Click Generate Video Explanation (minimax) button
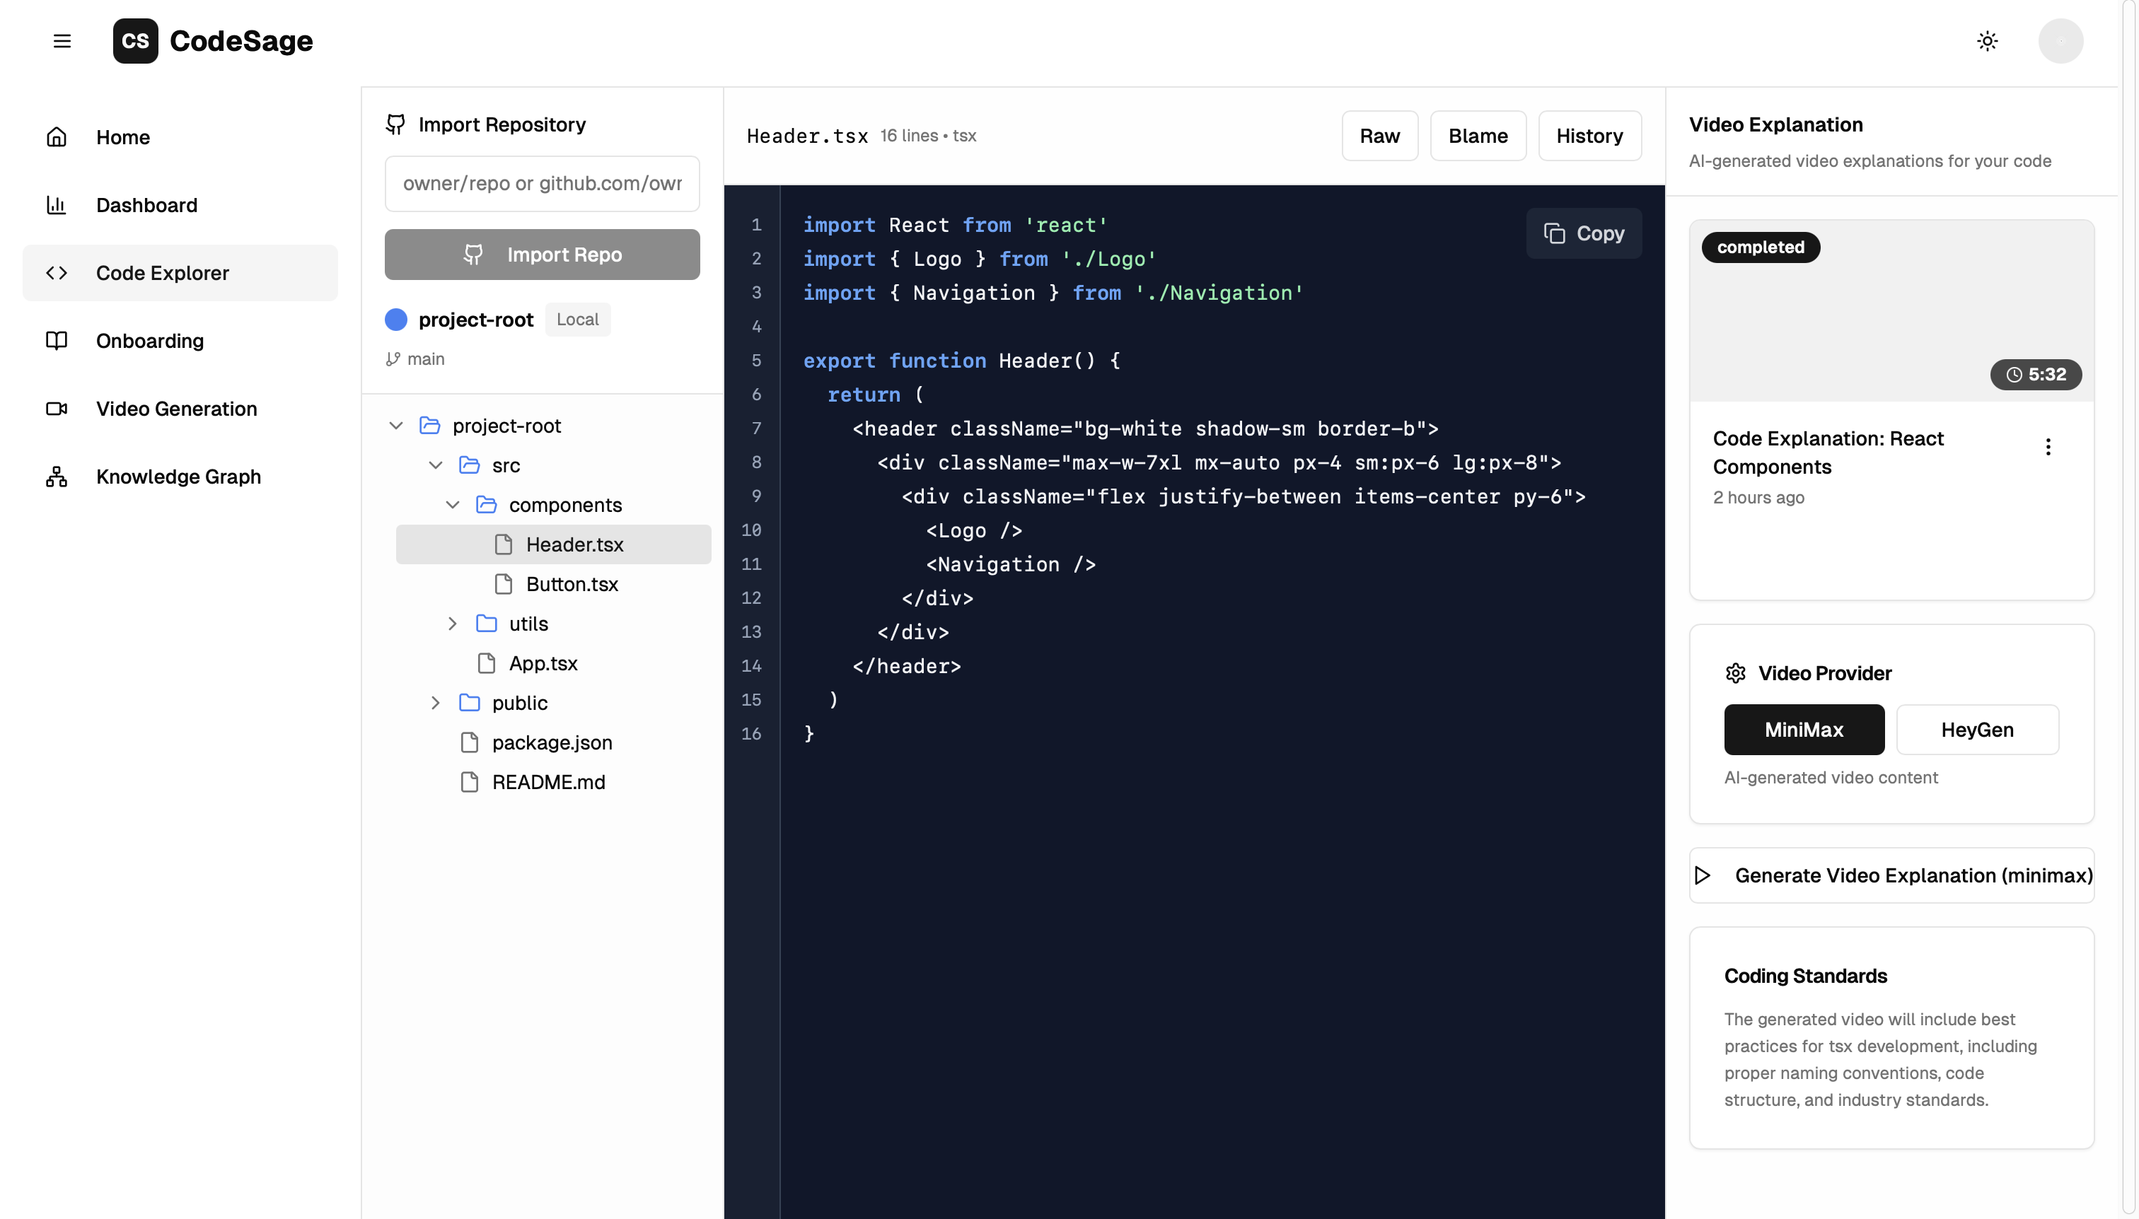 [1891, 875]
